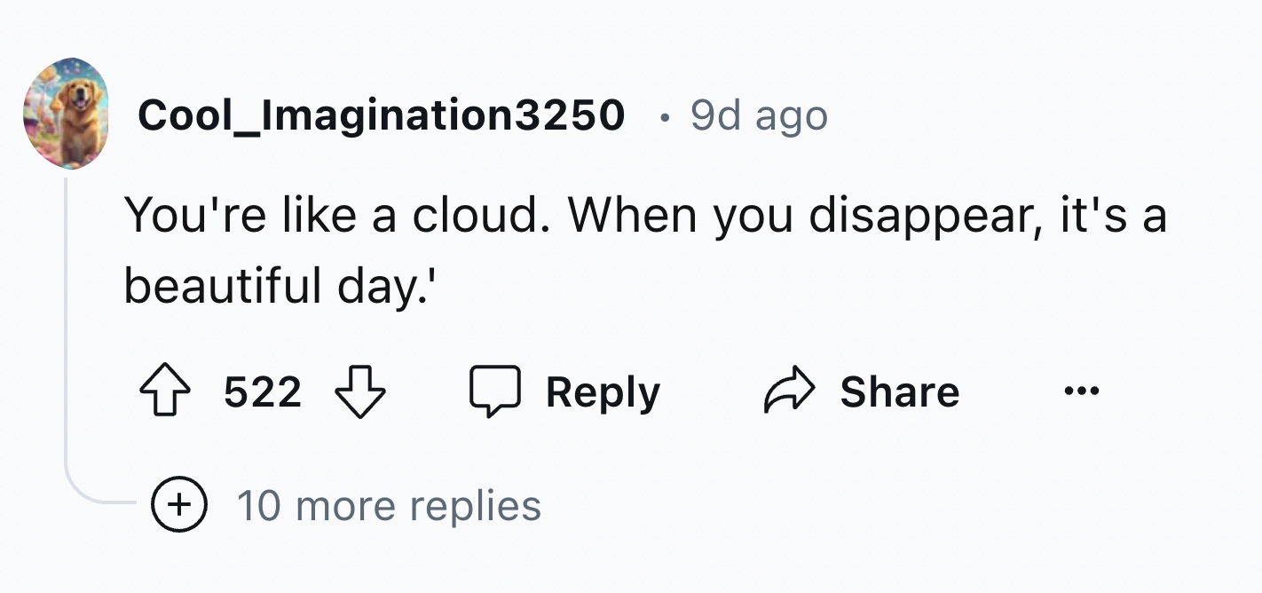This screenshot has height=593, width=1262.
Task: Click the 522 vote count
Action: click(x=263, y=392)
